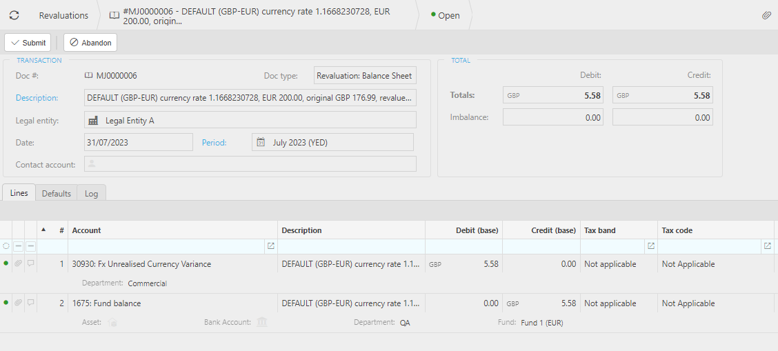Click the new line Credit (base) input cell

(x=541, y=246)
